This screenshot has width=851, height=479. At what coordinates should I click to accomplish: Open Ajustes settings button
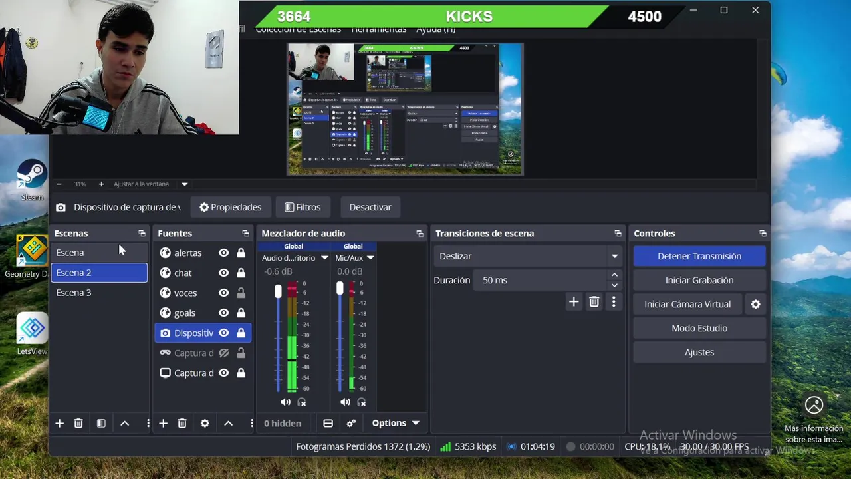(x=699, y=352)
